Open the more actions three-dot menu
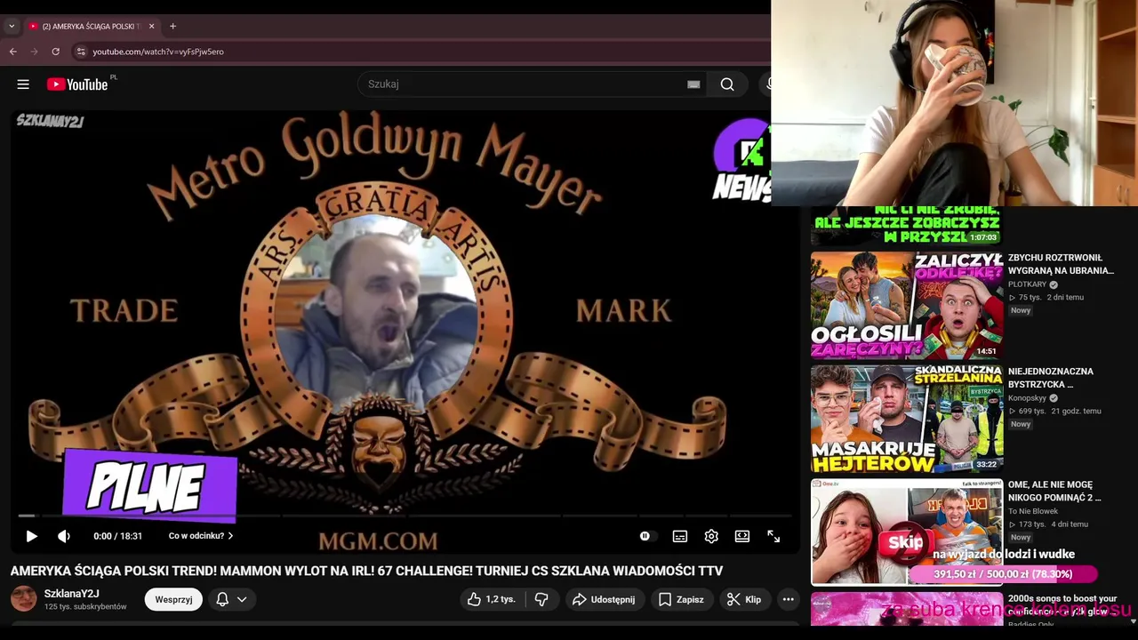Screen dimensions: 1138x640 tap(788, 599)
